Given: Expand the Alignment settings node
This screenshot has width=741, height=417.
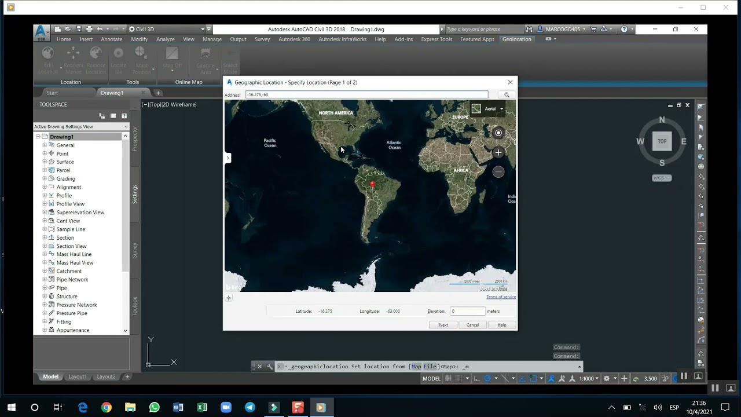Looking at the screenshot, I should click(x=45, y=187).
